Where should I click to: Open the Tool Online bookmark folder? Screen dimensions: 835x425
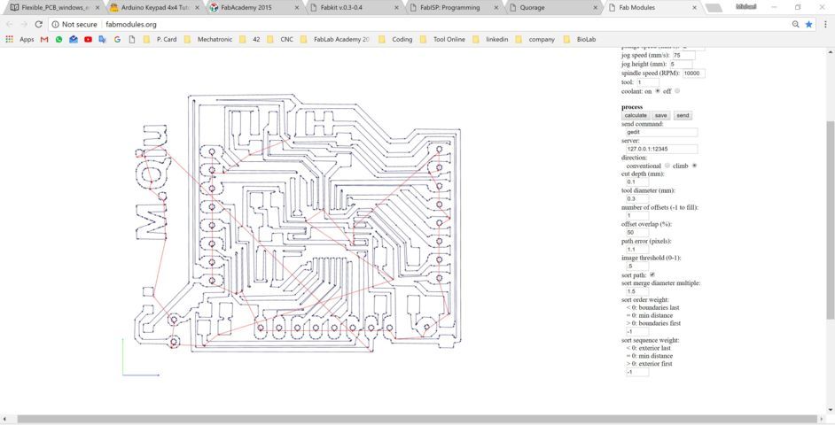(x=442, y=39)
